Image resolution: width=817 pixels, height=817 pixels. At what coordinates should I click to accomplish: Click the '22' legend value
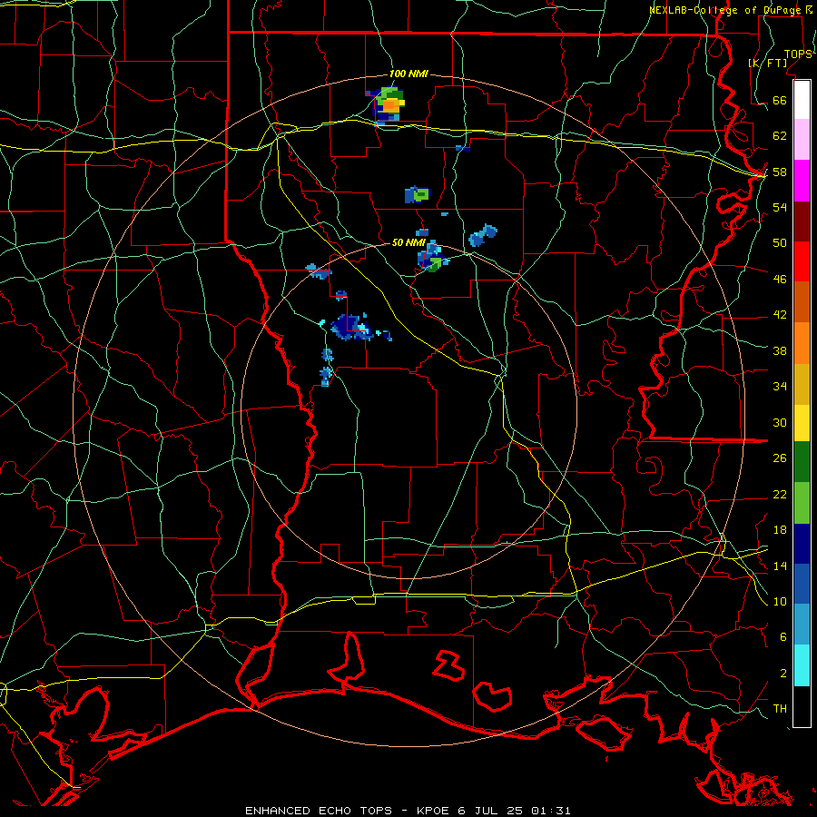coord(780,494)
